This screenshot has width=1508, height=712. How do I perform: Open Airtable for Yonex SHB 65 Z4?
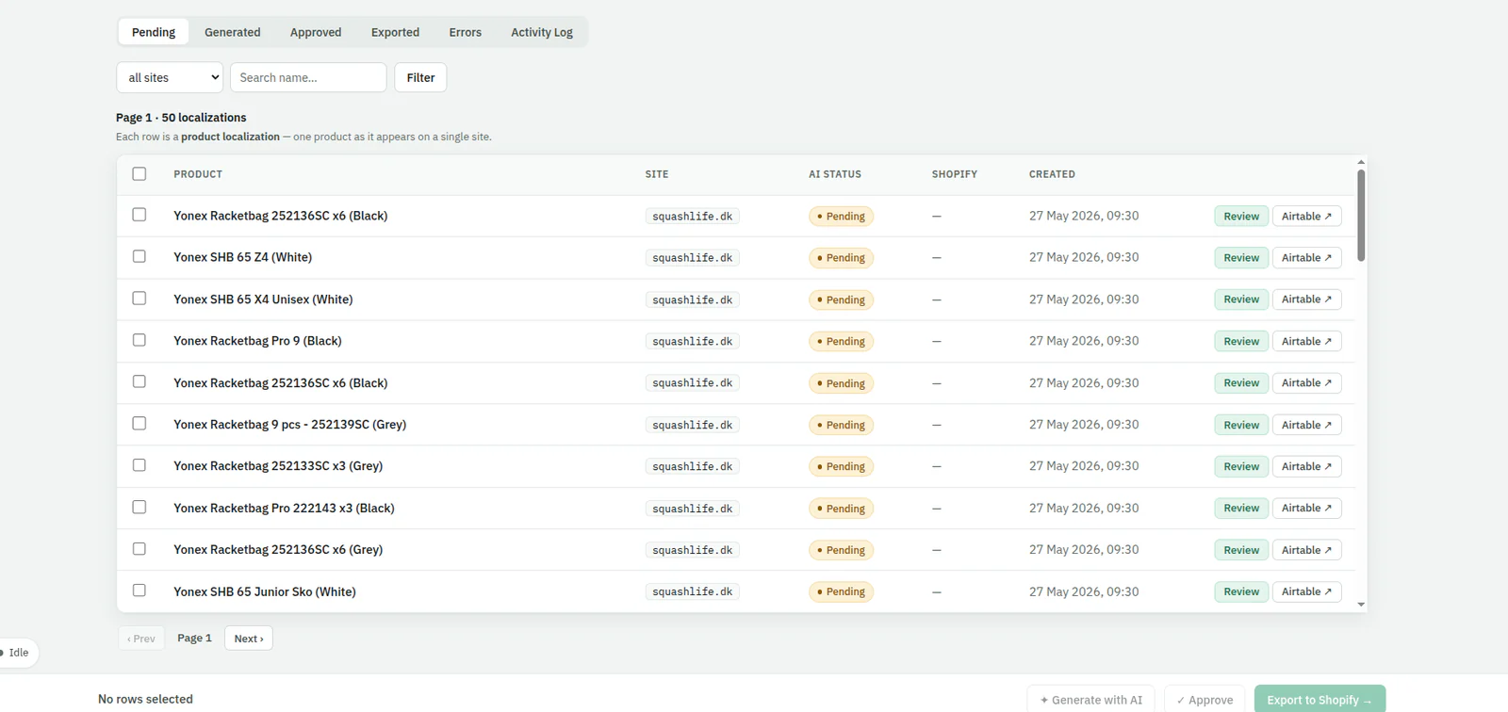1306,258
